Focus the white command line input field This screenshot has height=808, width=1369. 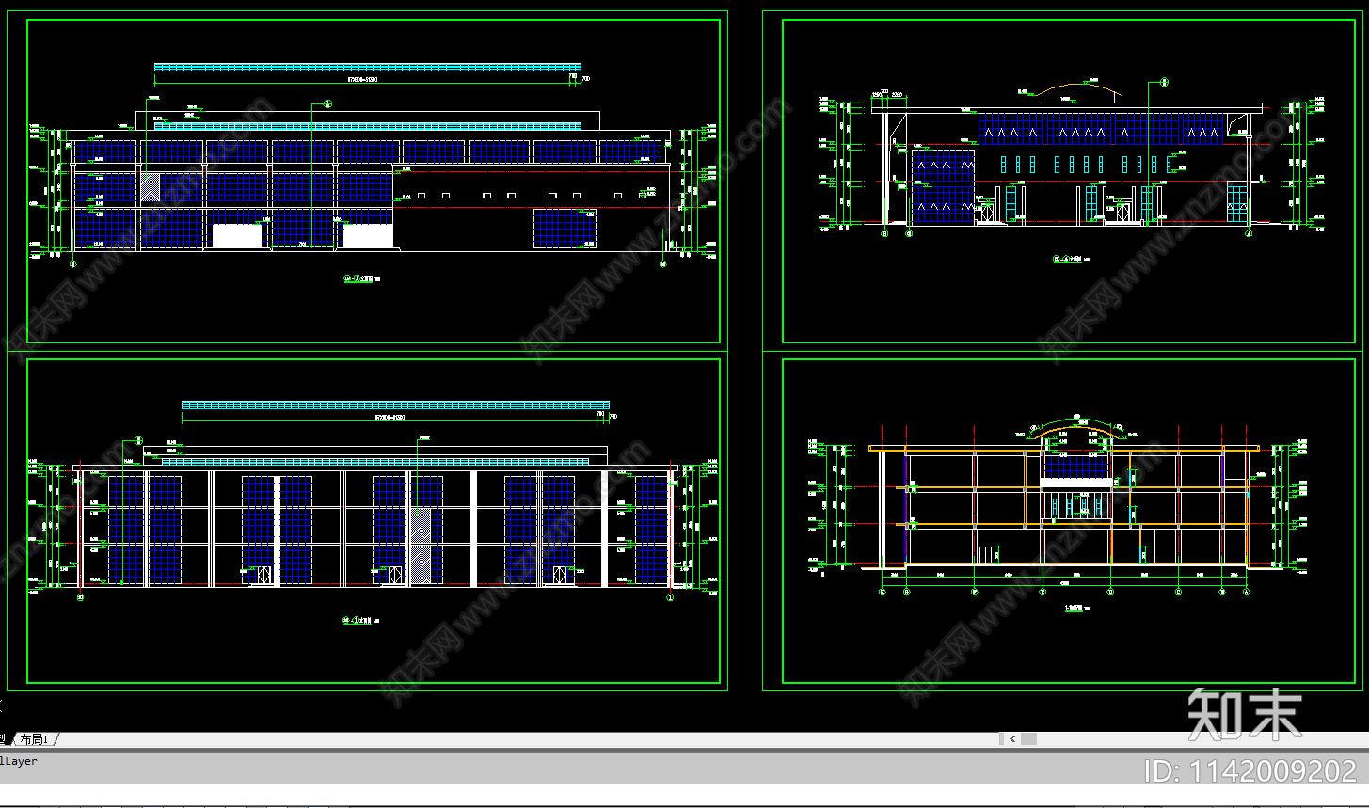click(684, 795)
